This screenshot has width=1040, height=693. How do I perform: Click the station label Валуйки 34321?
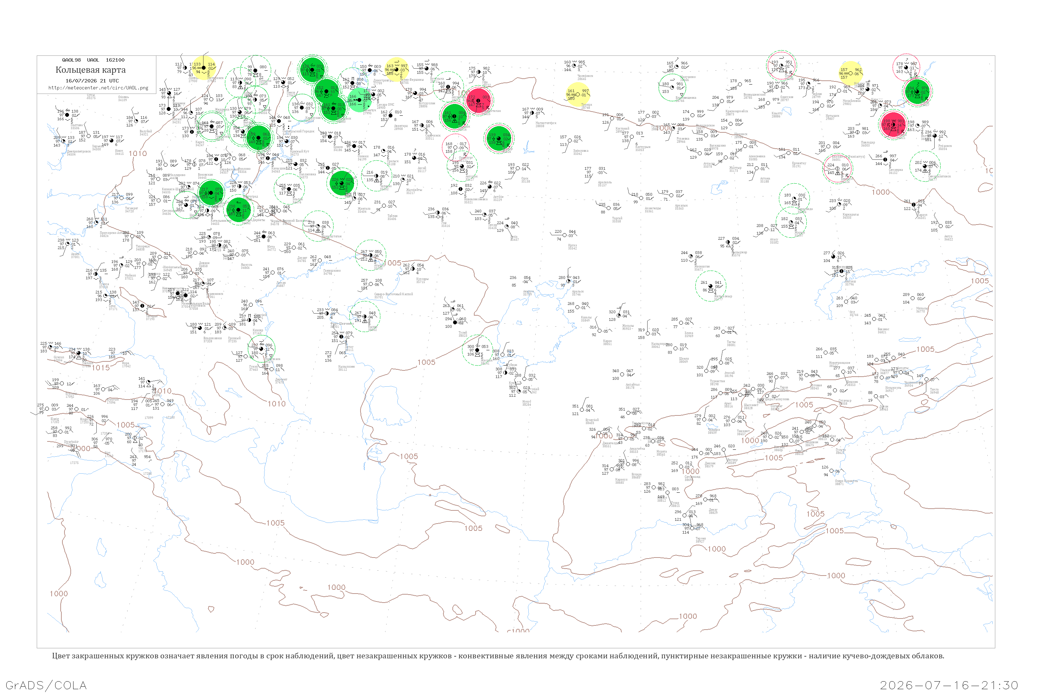[146, 133]
